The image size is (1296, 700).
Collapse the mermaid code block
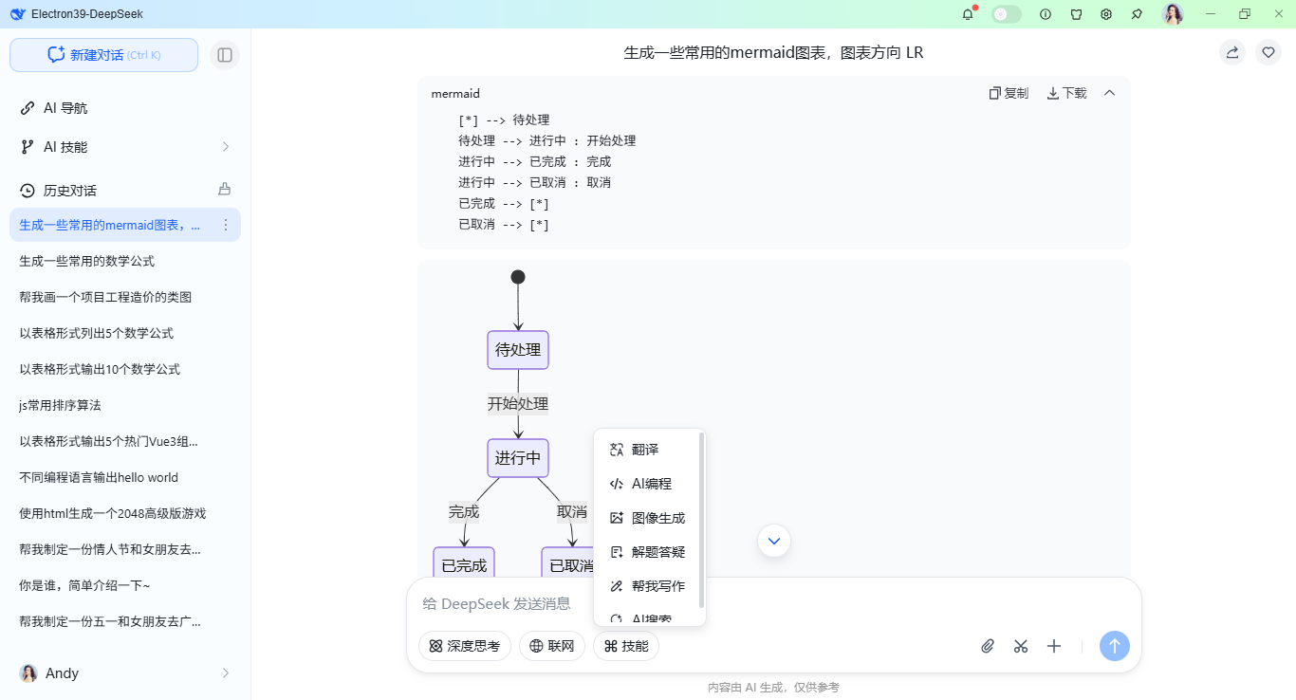coord(1110,93)
